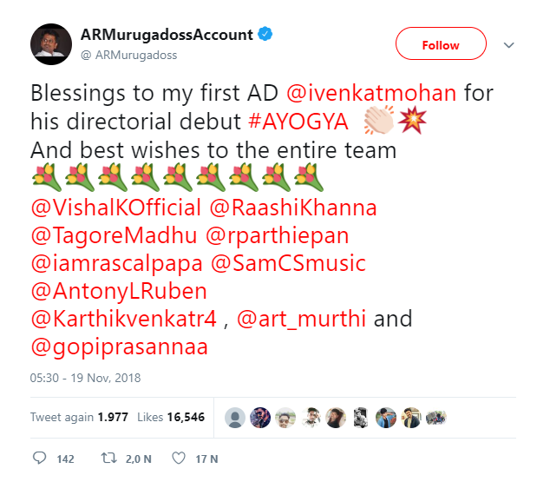Click the first liker avatar
This screenshot has width=550, height=495.
234,418
